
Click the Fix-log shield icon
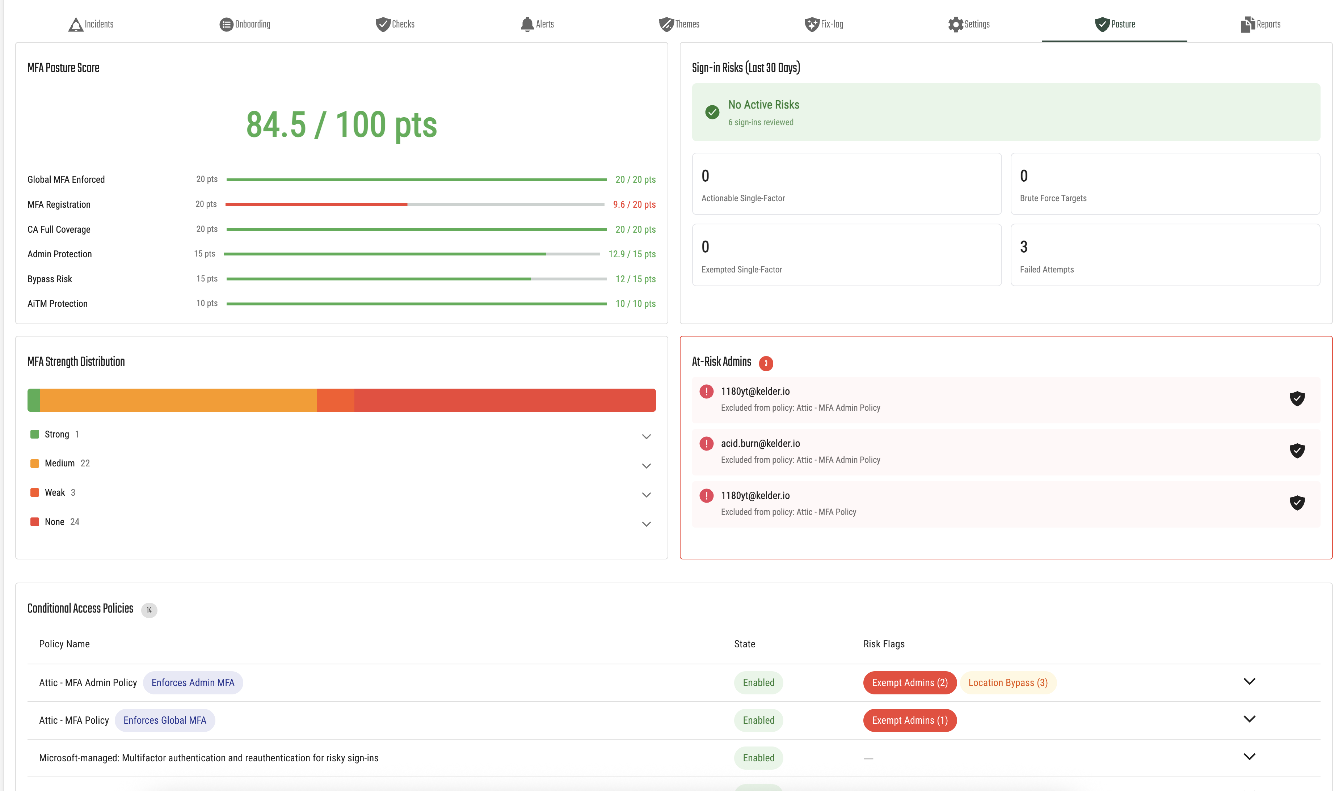click(811, 25)
